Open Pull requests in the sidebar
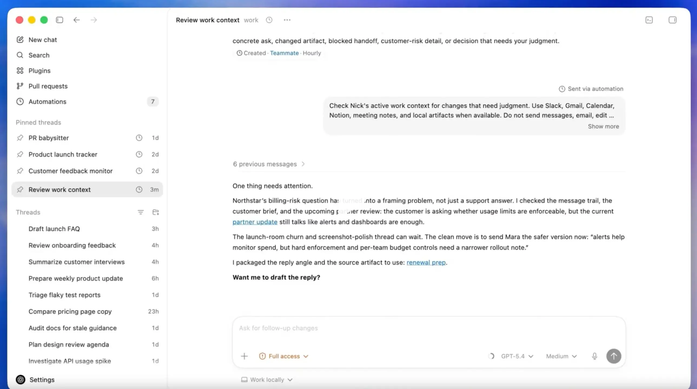This screenshot has width=697, height=389. [48, 86]
